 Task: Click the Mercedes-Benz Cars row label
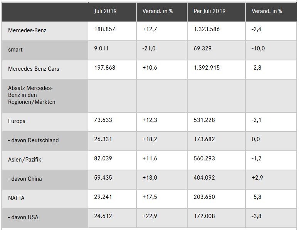34,69
